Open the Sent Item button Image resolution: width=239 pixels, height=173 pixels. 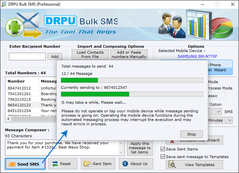click(98, 164)
